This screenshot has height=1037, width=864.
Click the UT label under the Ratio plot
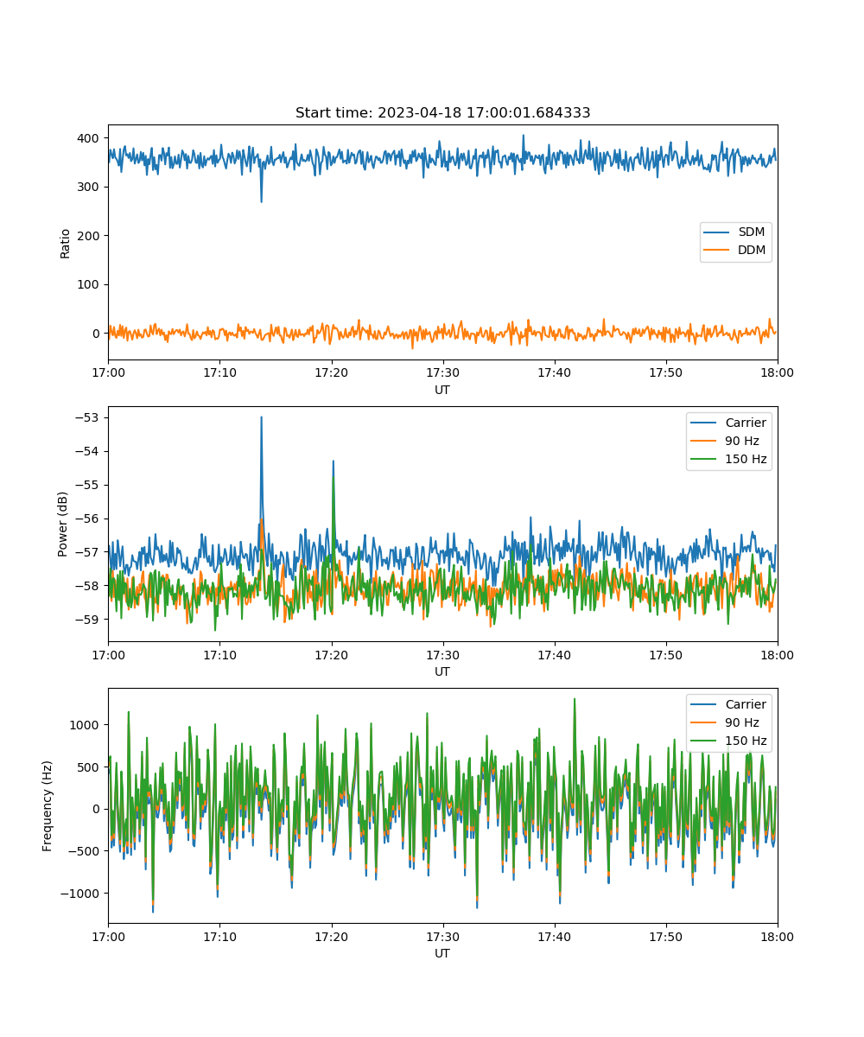(442, 390)
